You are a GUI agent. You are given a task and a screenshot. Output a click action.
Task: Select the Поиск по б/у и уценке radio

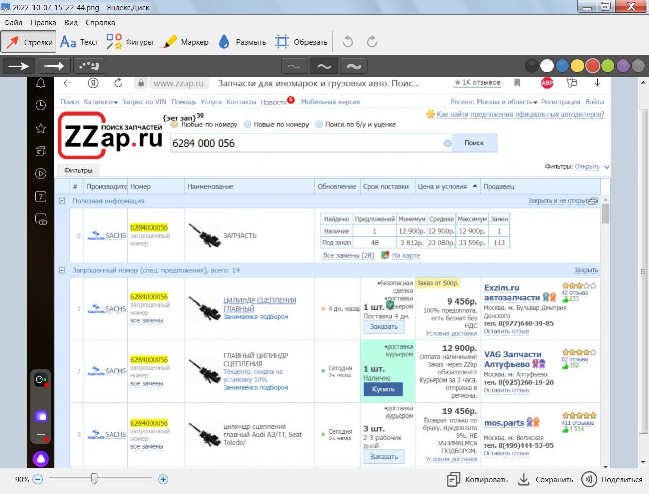coord(319,124)
